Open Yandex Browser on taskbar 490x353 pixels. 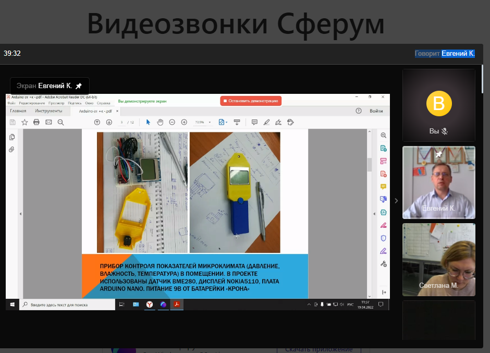150,305
